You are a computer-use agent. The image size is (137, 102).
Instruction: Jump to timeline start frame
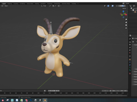click(49, 91)
